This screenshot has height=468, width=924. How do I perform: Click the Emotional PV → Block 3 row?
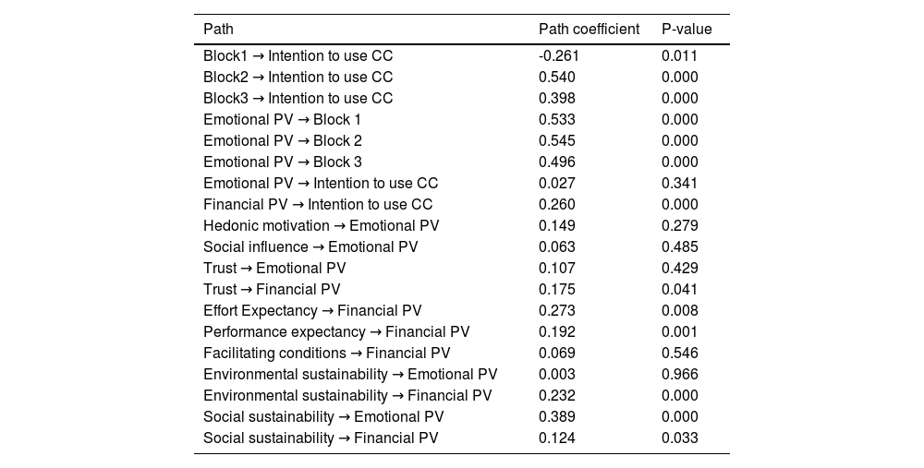[x=282, y=162]
